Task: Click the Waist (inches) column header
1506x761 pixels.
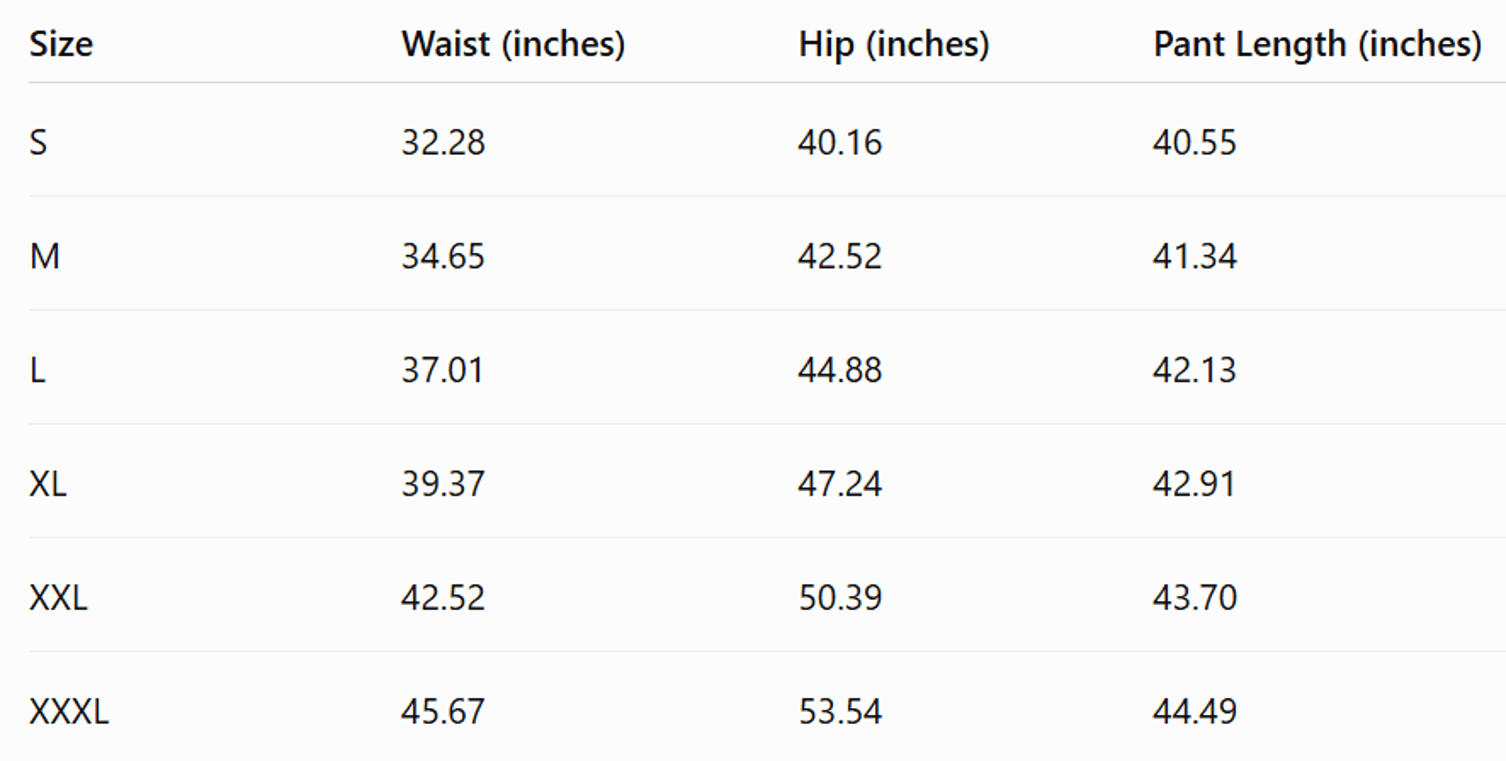Action: [513, 44]
